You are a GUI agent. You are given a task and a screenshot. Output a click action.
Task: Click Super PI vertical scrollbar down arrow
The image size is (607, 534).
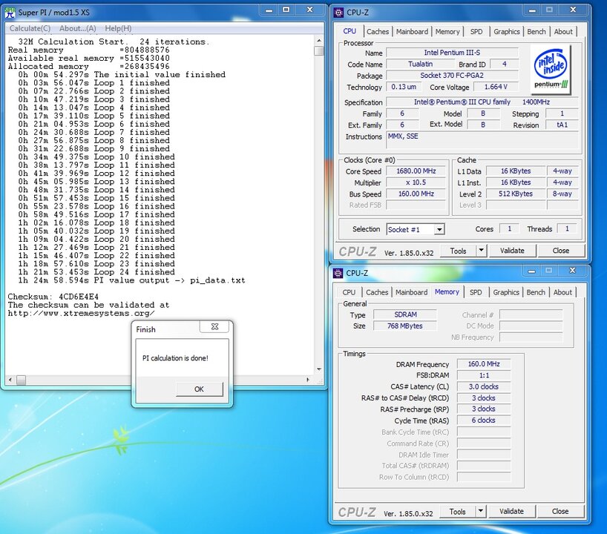(319, 369)
